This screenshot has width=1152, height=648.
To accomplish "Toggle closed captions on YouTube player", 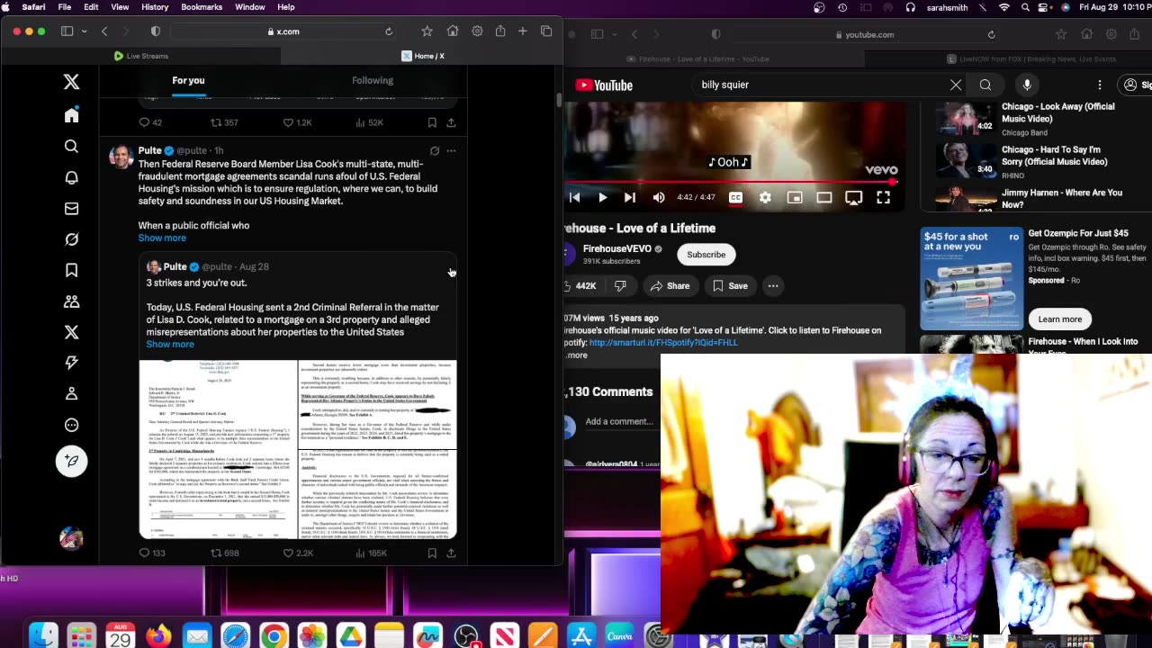I will click(735, 198).
